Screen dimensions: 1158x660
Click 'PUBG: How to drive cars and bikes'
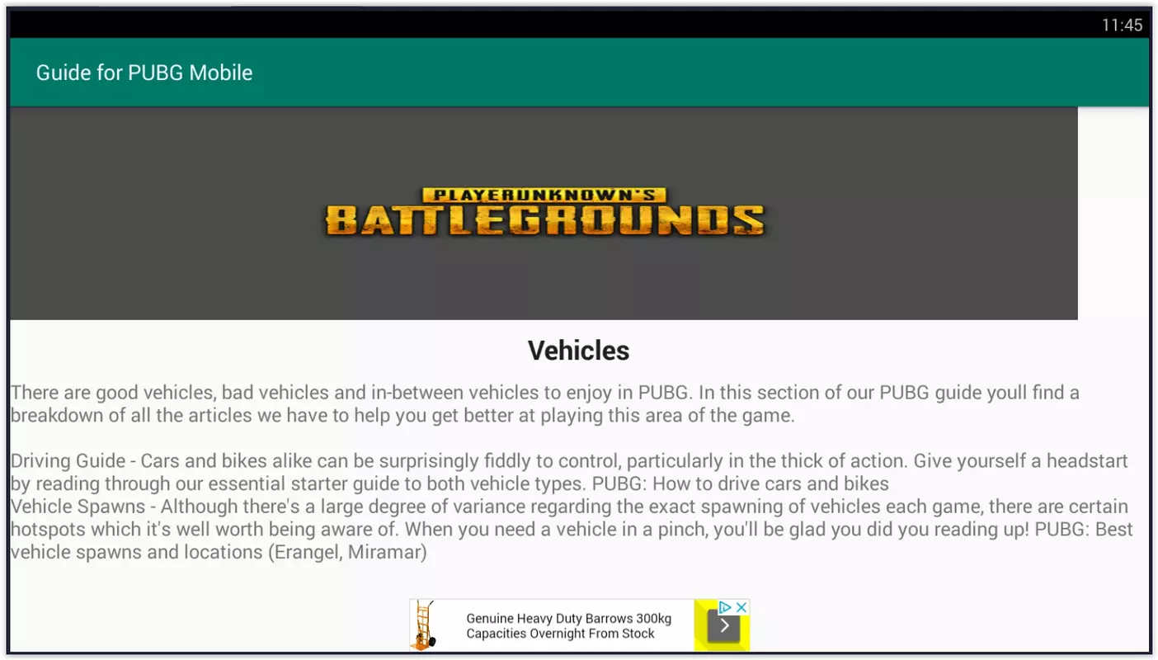point(741,483)
